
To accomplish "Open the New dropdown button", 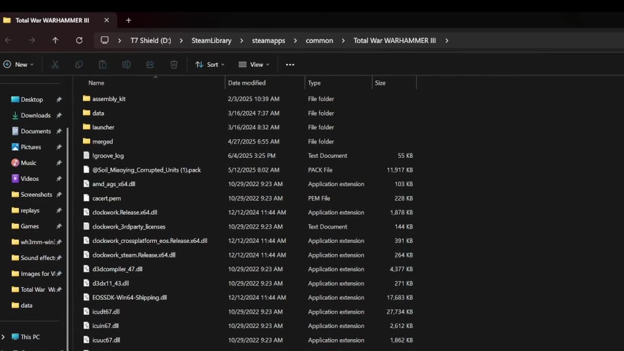I will click(19, 64).
